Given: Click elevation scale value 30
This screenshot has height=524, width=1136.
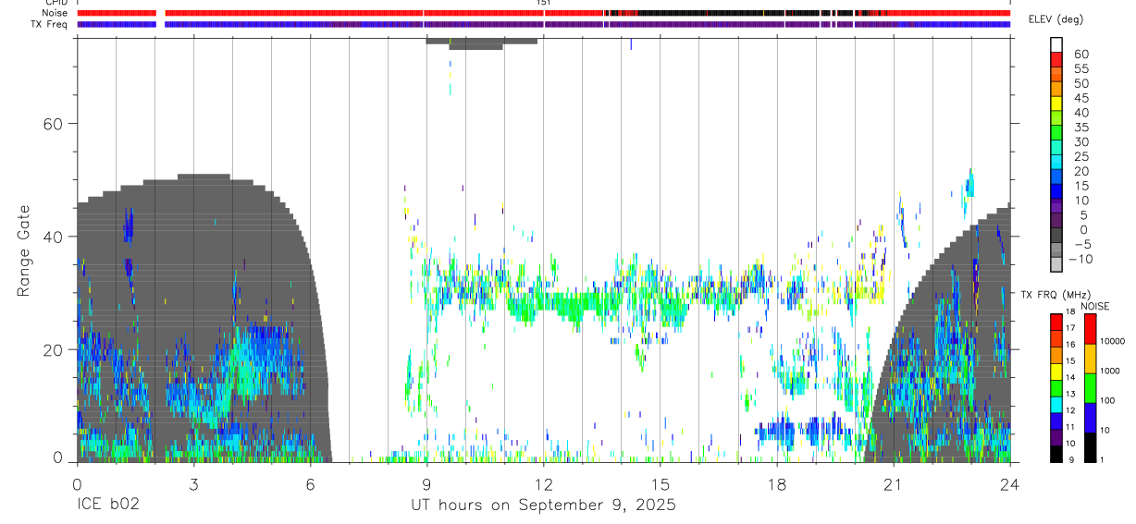Looking at the screenshot, I should tap(1080, 141).
